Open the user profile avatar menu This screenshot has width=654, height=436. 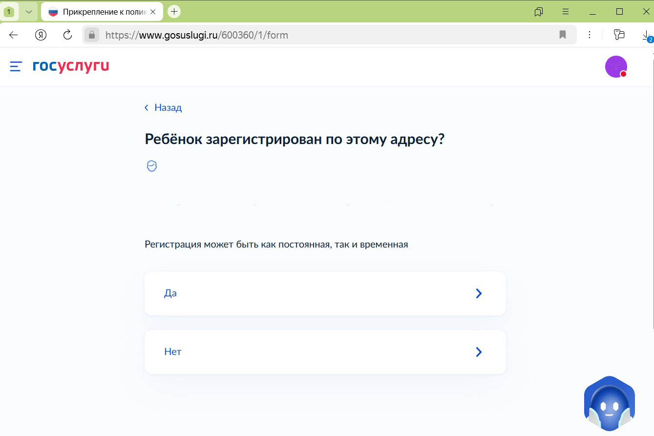615,66
